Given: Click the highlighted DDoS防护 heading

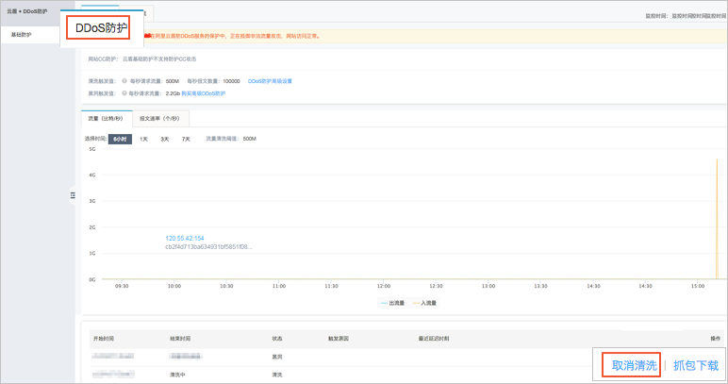Looking at the screenshot, I should point(101,28).
